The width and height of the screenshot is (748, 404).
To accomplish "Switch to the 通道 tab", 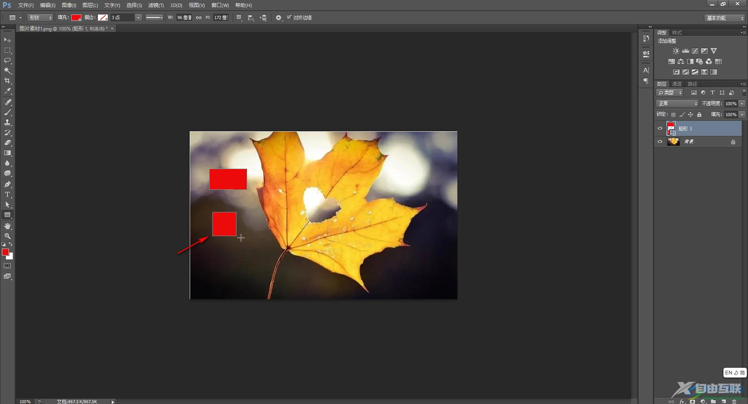I will 677,84.
